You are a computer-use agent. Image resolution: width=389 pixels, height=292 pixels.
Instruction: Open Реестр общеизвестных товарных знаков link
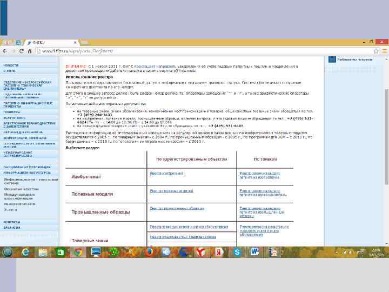(x=183, y=237)
